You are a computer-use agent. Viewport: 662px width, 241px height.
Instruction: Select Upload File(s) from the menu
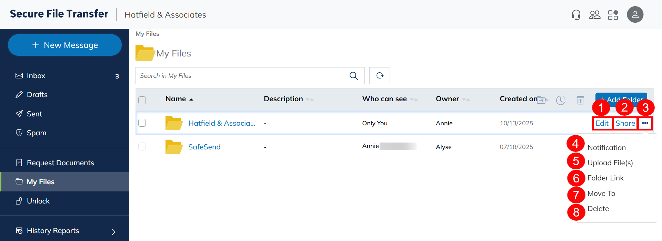[x=610, y=163]
